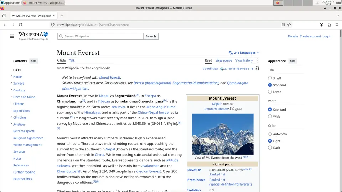Expand the Surveys section in contents
Viewport: 342px width, 192px height.
click(x=11, y=83)
